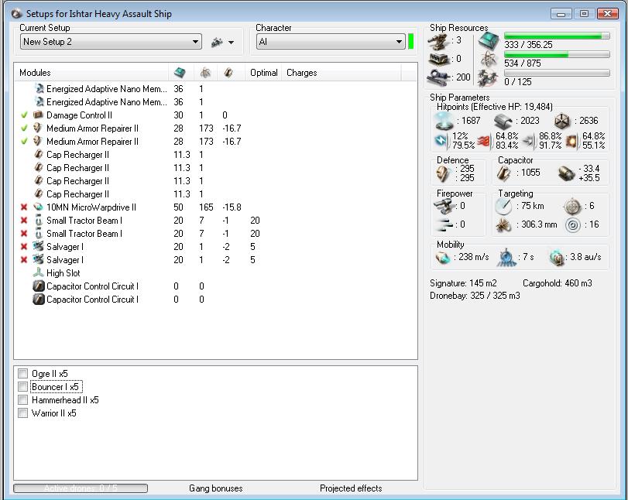
Task: Click the calibration icon showing 200
Action: point(439,77)
